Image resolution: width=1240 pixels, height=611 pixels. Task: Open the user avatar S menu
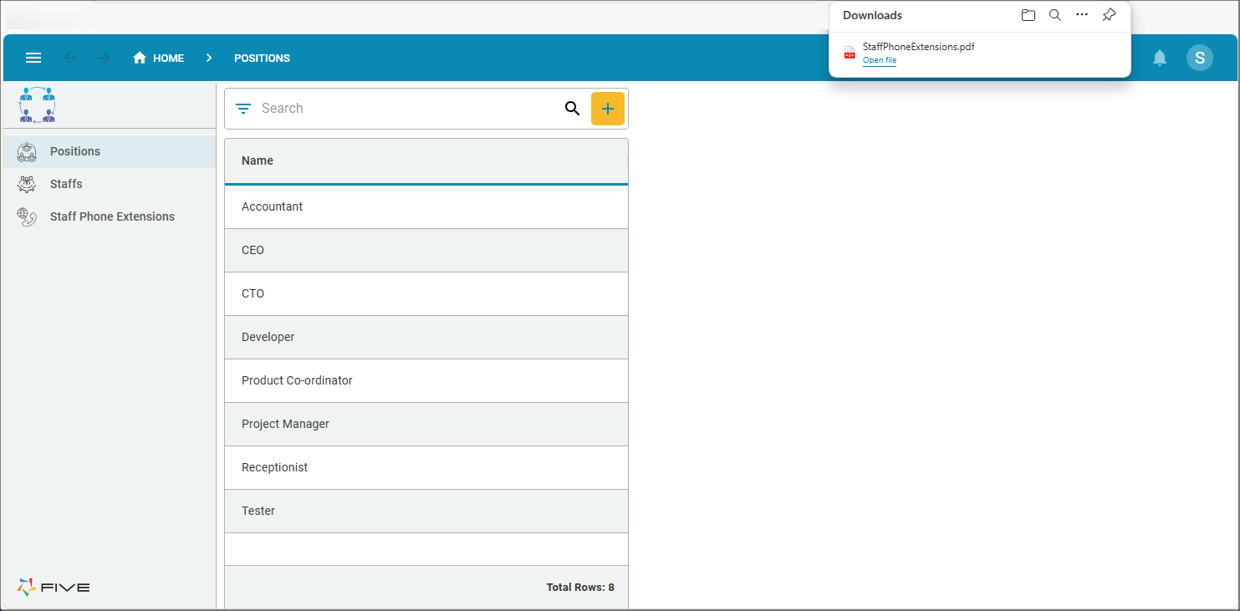[x=1199, y=58]
